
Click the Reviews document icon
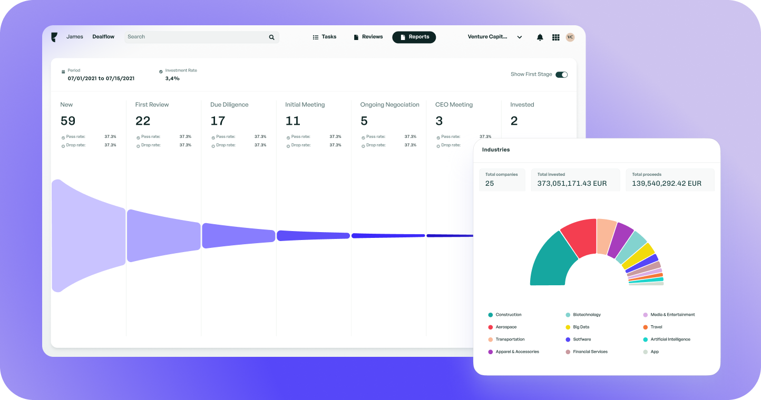(x=356, y=37)
